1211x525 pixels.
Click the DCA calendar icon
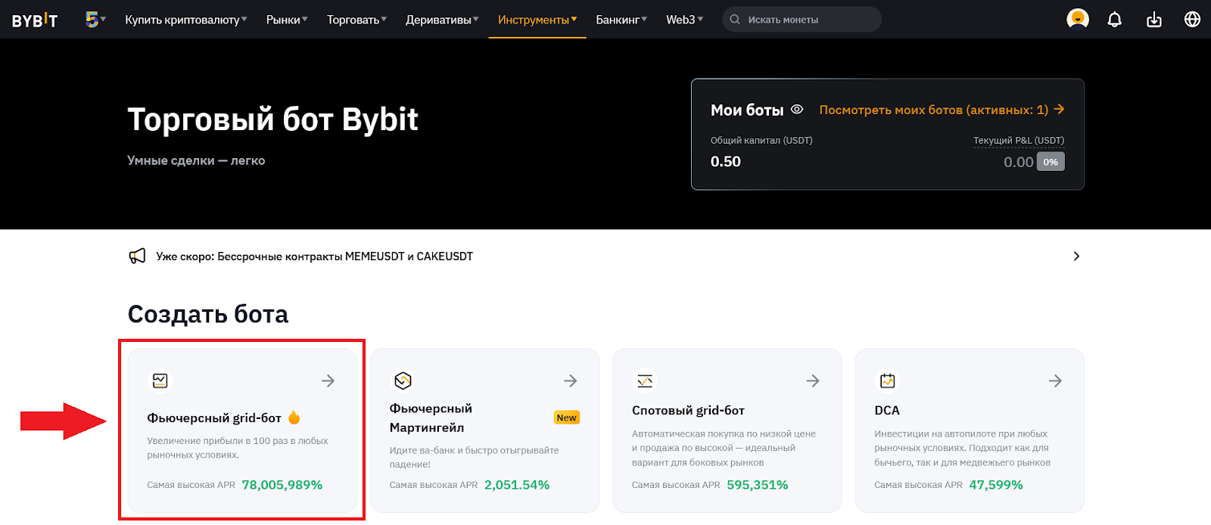click(888, 381)
